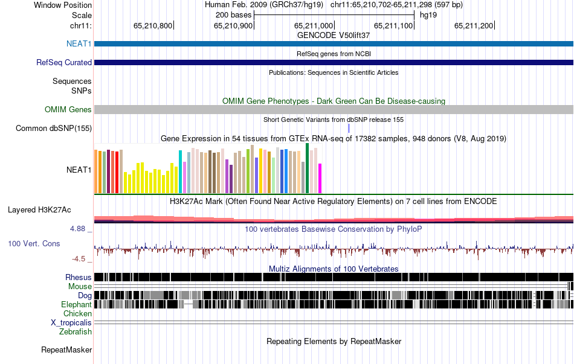
Task: Select the Mouse alignment row label
Action: coord(80,287)
